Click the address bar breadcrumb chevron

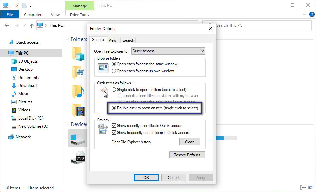(46, 25)
